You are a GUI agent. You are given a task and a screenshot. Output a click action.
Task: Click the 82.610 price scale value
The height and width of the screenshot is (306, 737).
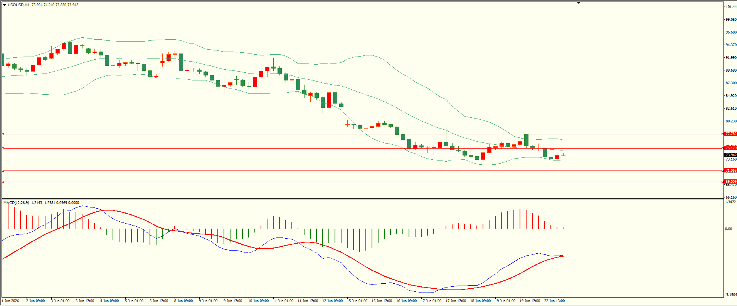731,109
